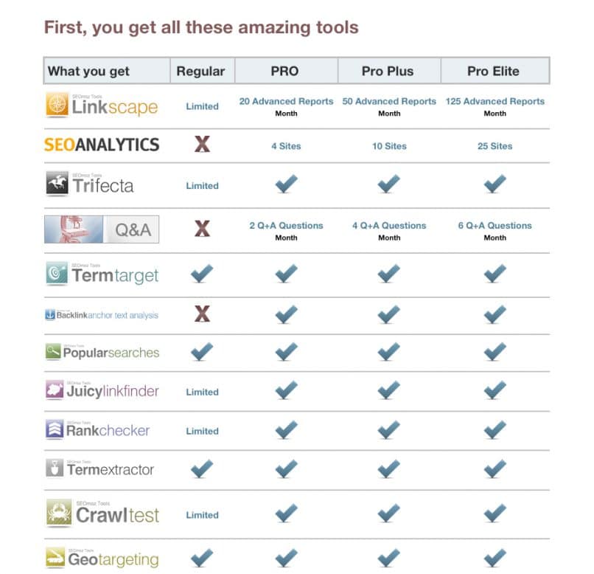This screenshot has height=574, width=594.
Task: Click the SEOANALYTICS logo
Action: pos(102,145)
